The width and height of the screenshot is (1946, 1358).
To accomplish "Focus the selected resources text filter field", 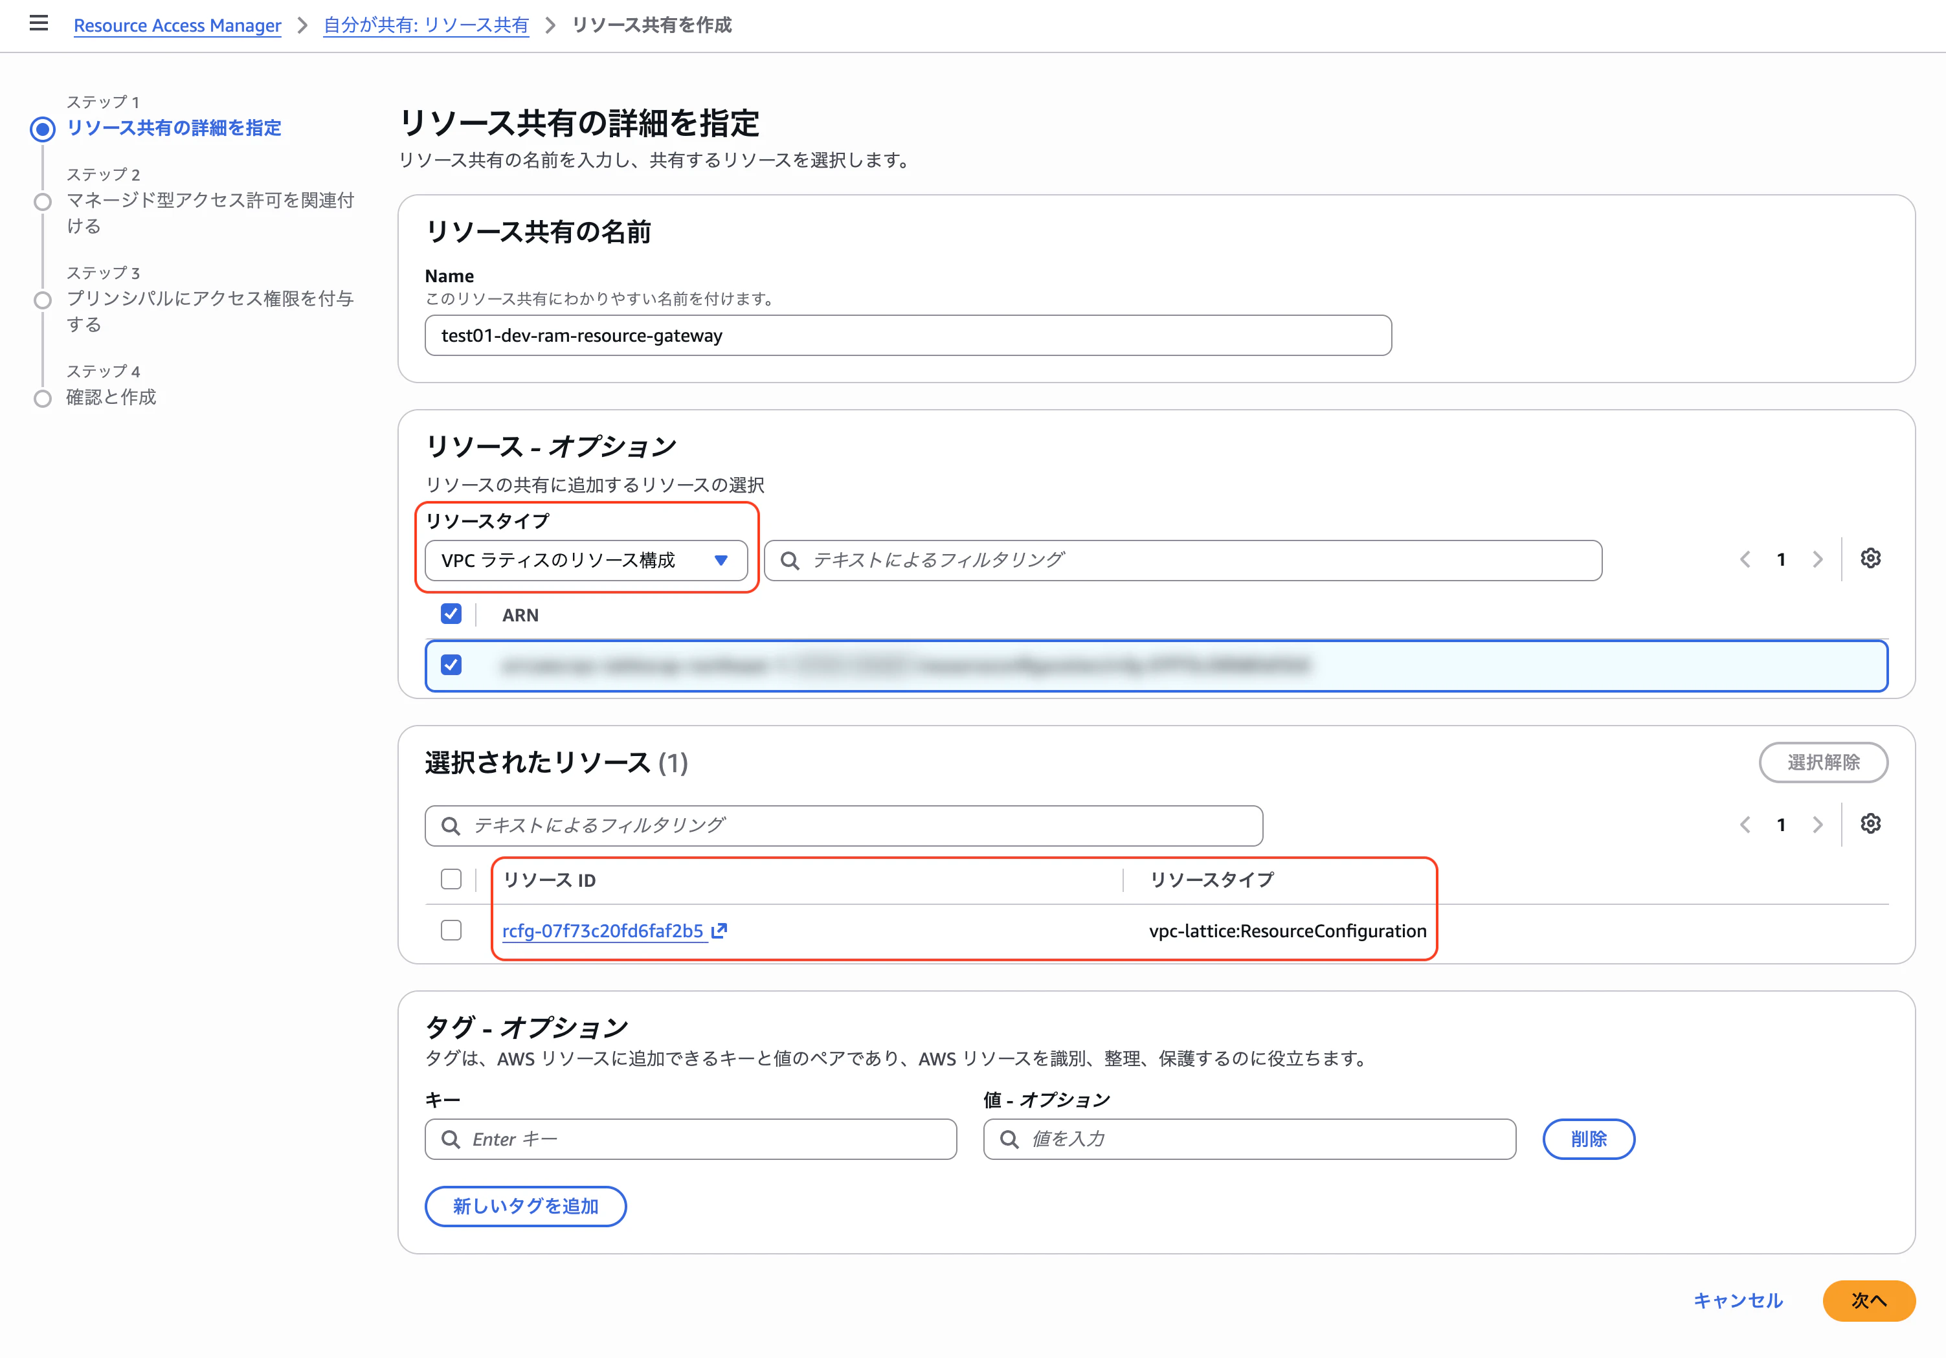I will (844, 826).
